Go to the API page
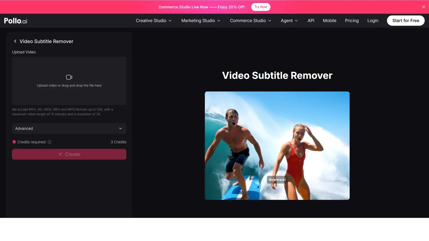This screenshot has height=241, width=429. click(x=311, y=21)
